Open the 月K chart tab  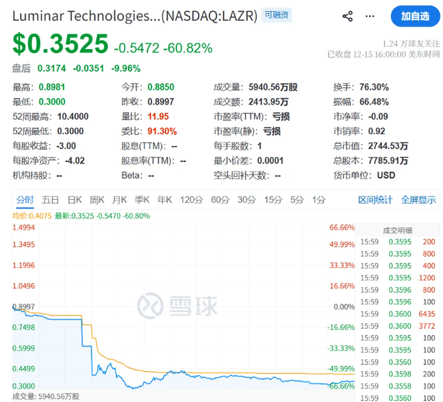point(120,200)
